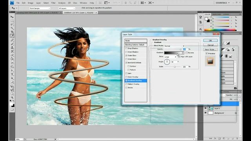Open the Blend Mode dropdown set to Normal
Screen dimensions: 251x141
pyautogui.click(x=174, y=46)
